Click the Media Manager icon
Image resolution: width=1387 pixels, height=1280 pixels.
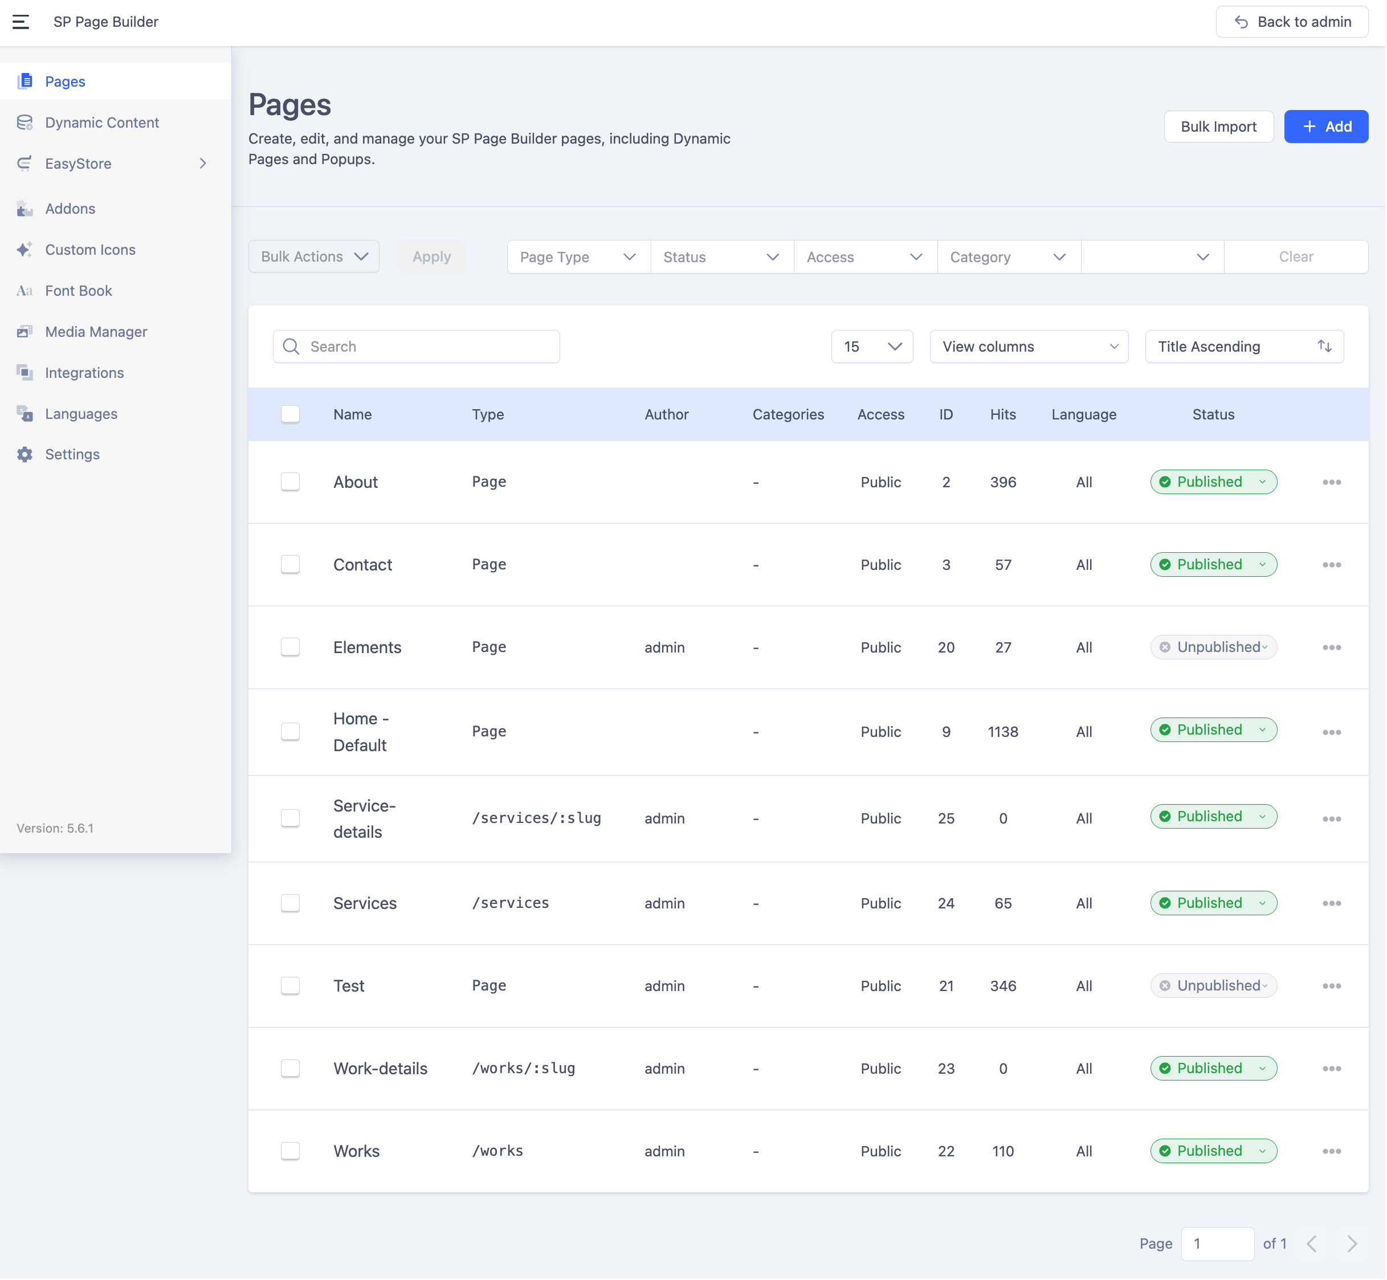[x=25, y=332]
